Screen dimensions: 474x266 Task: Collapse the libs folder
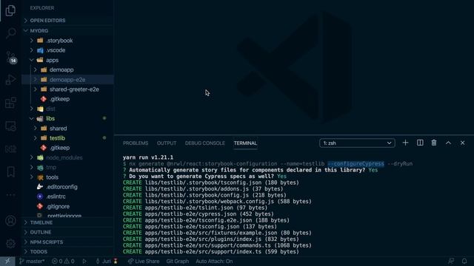coord(67,118)
